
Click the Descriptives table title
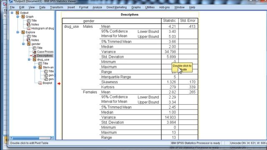click(x=130, y=15)
